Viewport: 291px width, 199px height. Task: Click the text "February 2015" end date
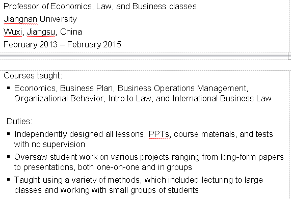point(94,45)
